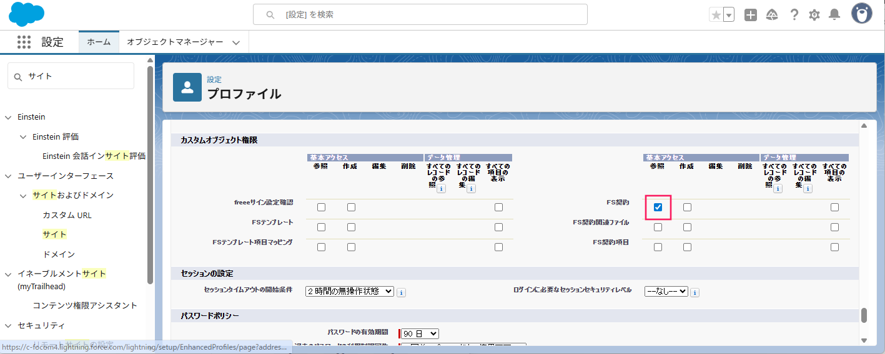885x354 pixels.
Task: Collapse the ユーザーインターフェース section
Action: pos(8,176)
